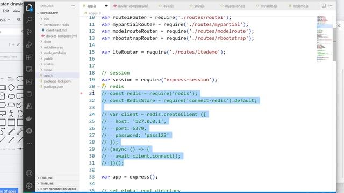The image size is (344, 193).
Task: Open editor more actions ellipsis
Action: [x=331, y=6]
